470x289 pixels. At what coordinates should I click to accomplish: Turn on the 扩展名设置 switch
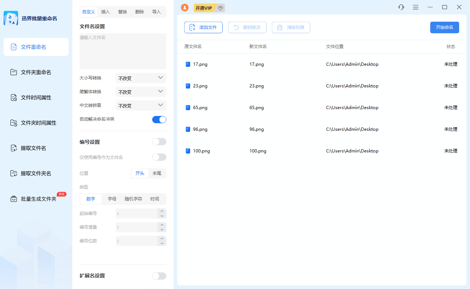[159, 276]
